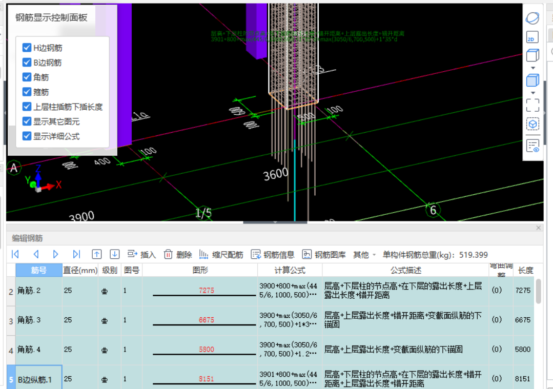Viewport: 553px width, 389px height.
Task: Uncheck the 角筋 checkbox
Action: click(x=27, y=77)
